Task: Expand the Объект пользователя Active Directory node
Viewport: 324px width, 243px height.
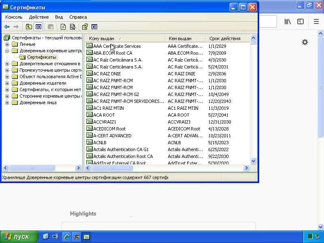Action: click(7, 77)
